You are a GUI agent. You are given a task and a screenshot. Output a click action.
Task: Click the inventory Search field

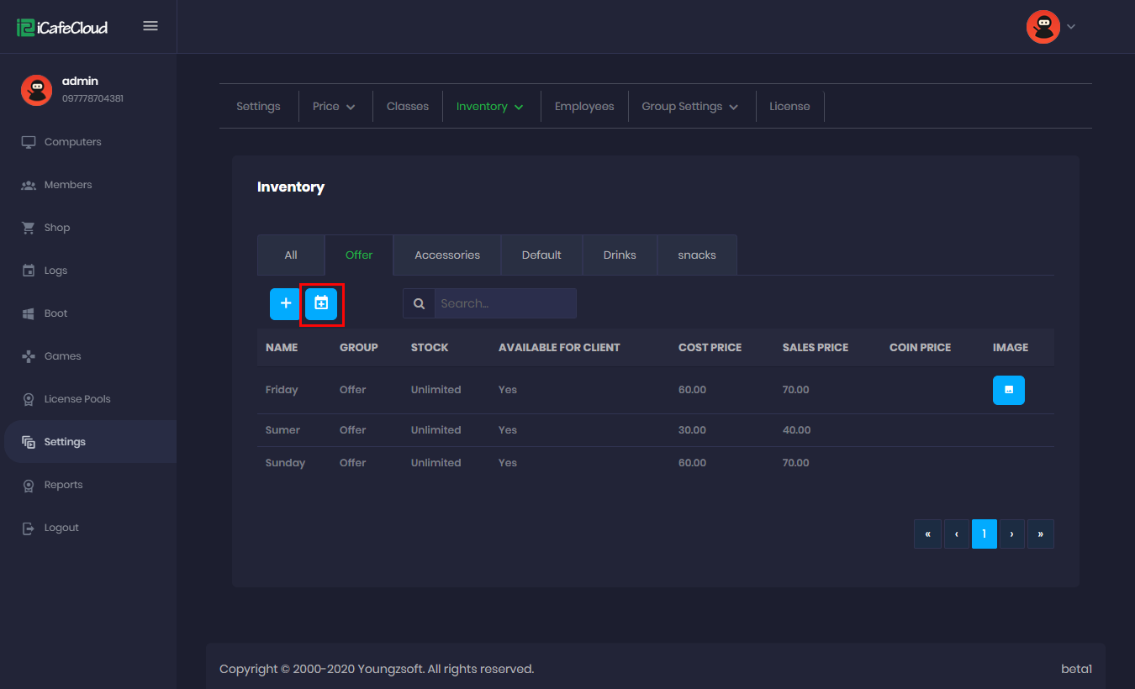504,303
